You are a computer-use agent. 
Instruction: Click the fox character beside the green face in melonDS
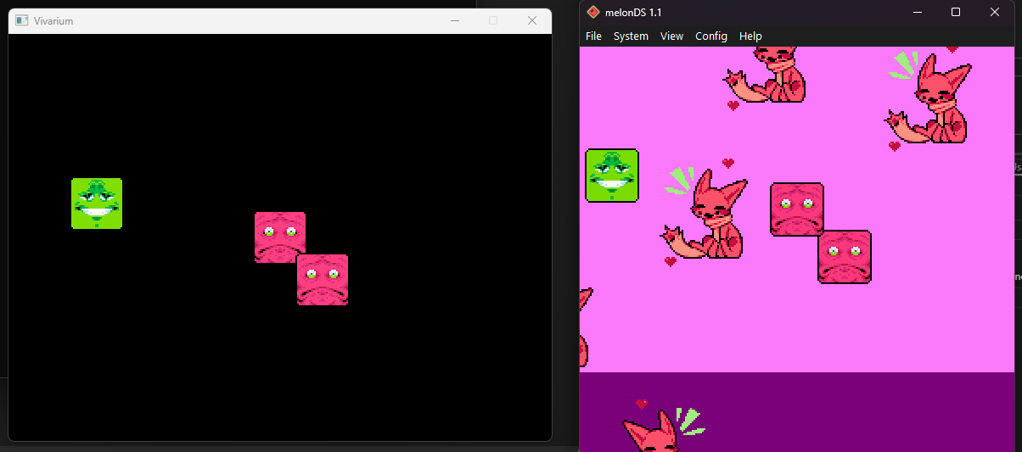click(x=709, y=219)
